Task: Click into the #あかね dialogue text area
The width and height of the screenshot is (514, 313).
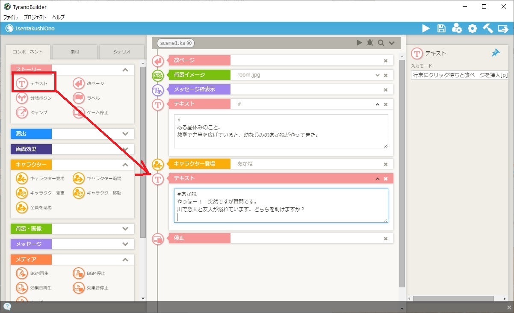Action: 281,206
